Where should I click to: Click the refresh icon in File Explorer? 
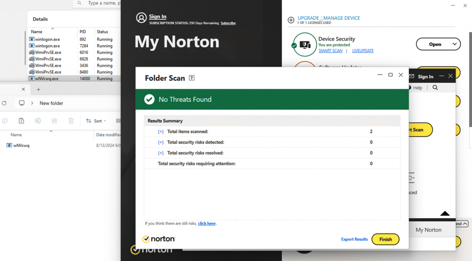(4, 103)
